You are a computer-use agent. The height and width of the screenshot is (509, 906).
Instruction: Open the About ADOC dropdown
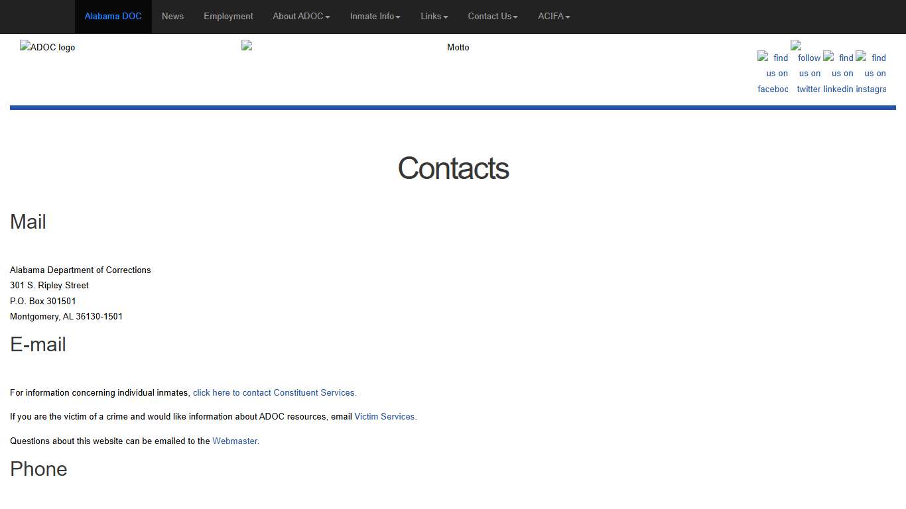point(301,17)
